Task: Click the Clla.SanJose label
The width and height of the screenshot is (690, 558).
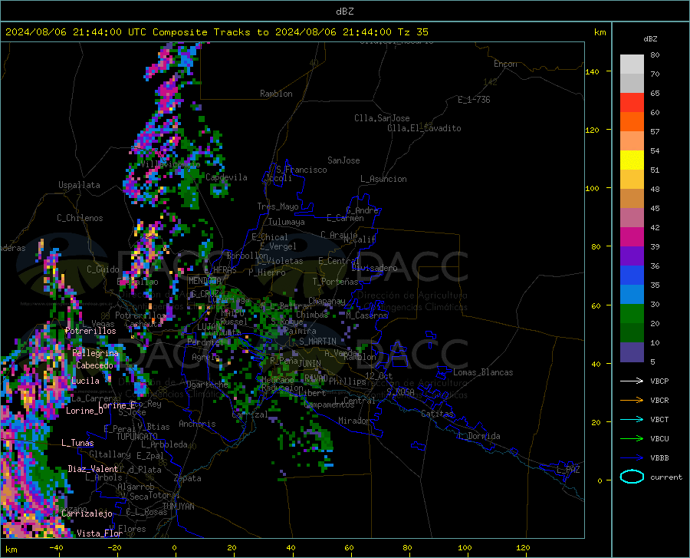Action: [x=382, y=118]
